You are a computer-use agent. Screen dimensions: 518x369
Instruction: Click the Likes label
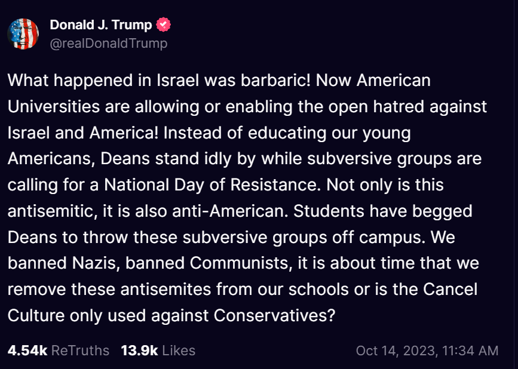(x=179, y=350)
